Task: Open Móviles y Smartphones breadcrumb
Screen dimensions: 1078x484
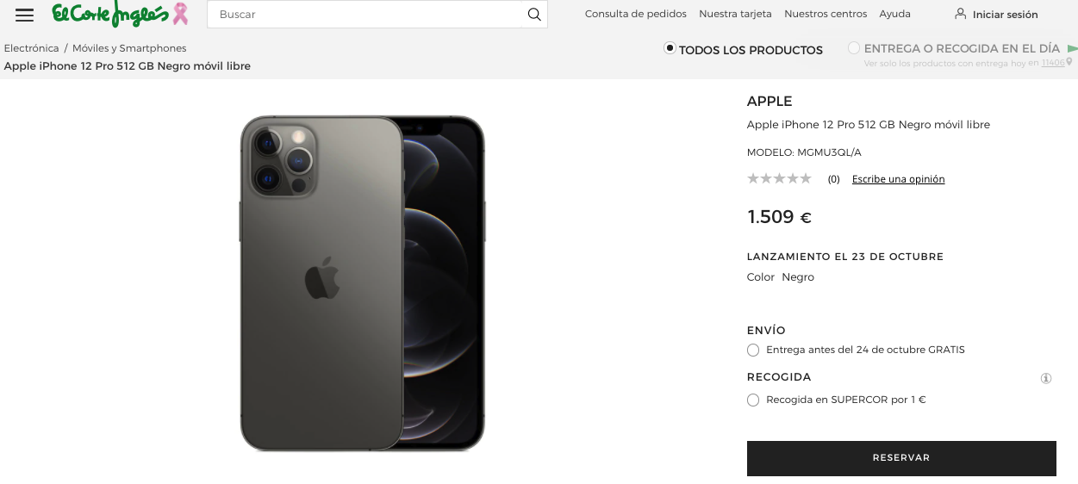Action: (129, 48)
